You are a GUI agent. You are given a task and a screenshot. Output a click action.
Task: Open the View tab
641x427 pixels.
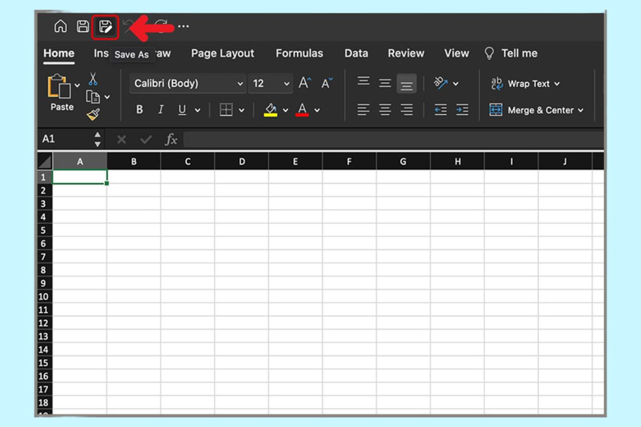(457, 53)
